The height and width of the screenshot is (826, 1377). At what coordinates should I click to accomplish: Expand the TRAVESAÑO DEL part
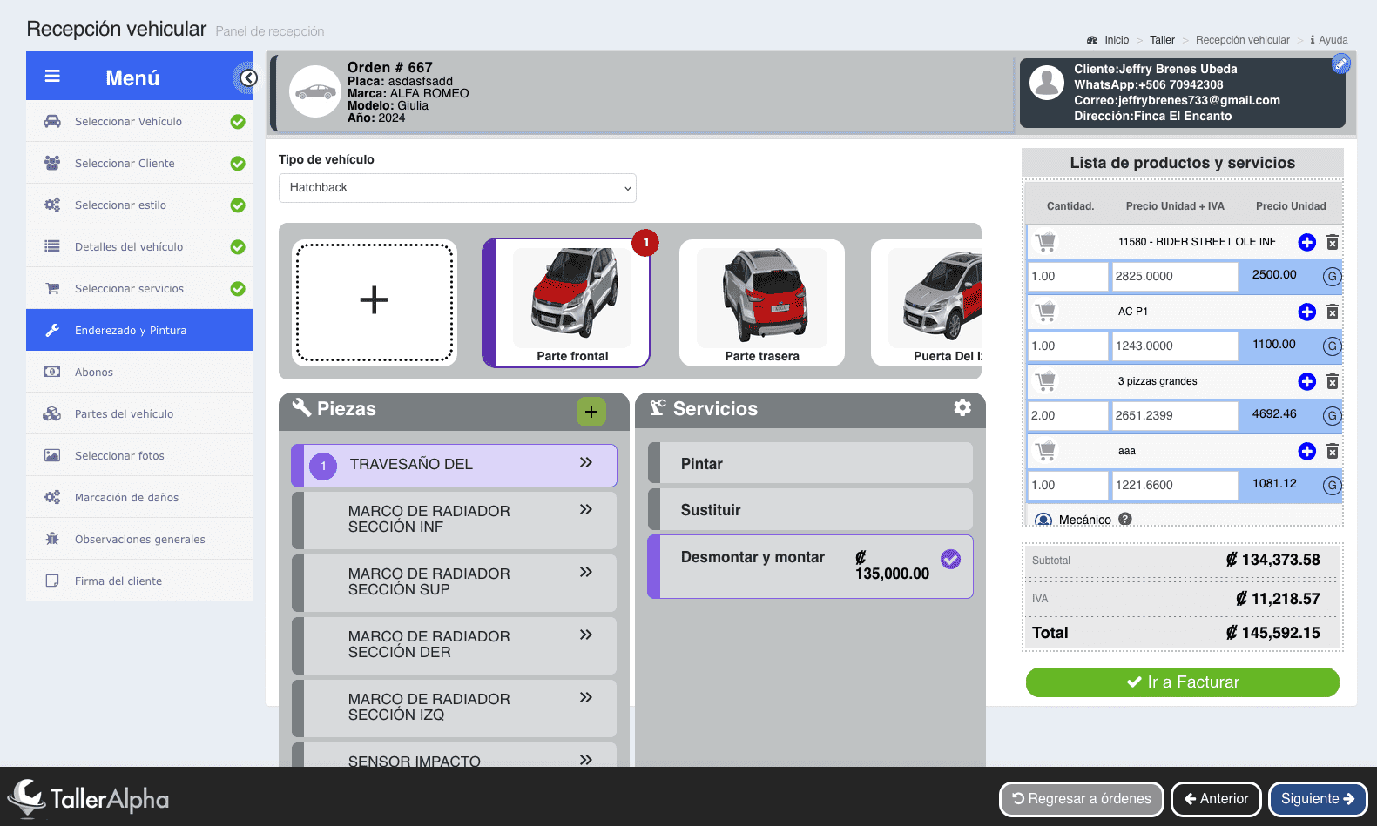click(x=586, y=463)
